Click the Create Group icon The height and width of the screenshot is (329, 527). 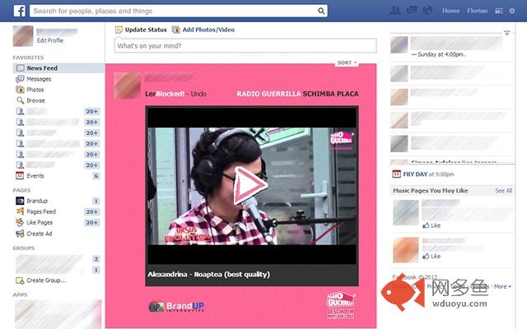20,280
